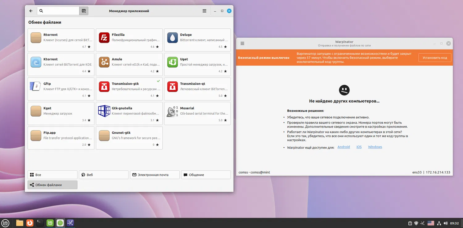The height and width of the screenshot is (228, 463).
Task: Open the Gftp app card
Action: tap(61, 89)
